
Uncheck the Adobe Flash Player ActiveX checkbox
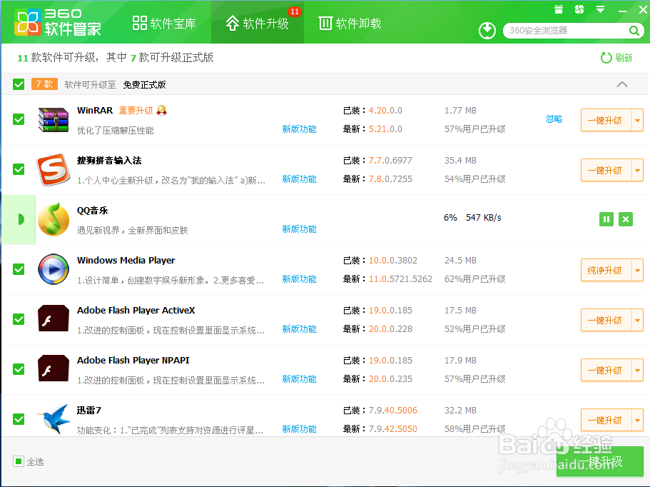tap(19, 319)
